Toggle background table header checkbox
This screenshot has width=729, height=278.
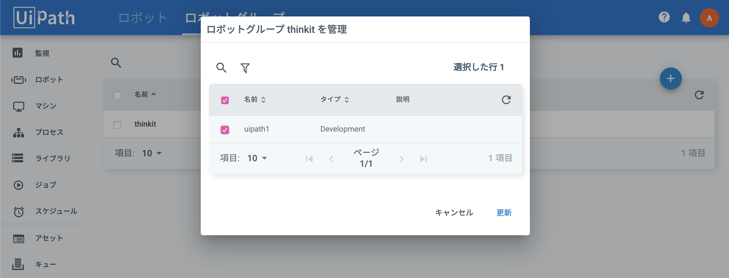coord(117,95)
